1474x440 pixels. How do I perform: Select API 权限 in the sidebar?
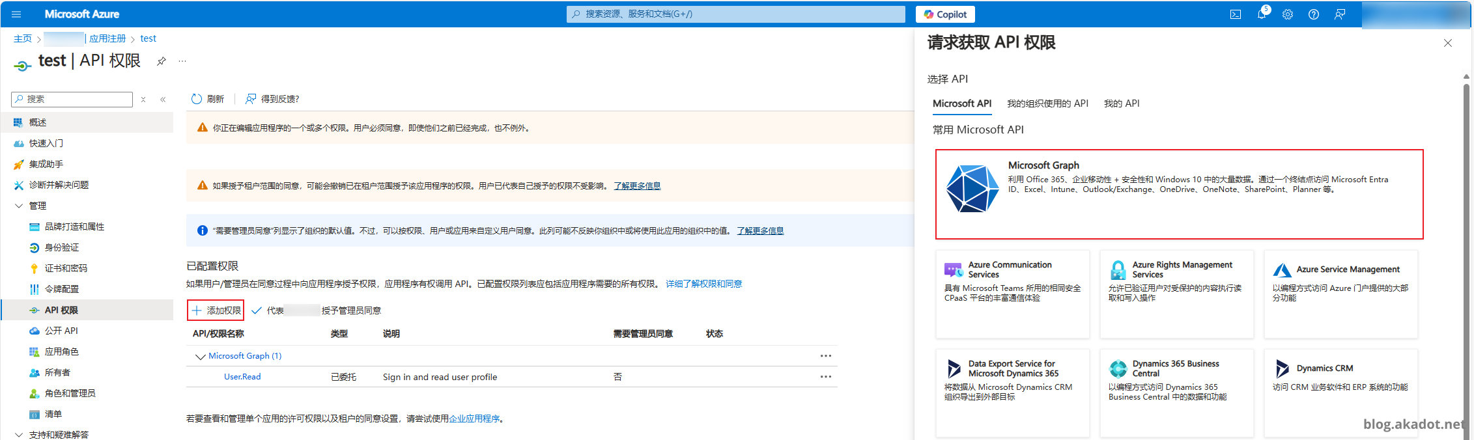coord(87,310)
